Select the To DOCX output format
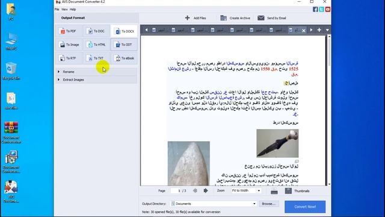This screenshot has width=385, height=217. (x=124, y=31)
